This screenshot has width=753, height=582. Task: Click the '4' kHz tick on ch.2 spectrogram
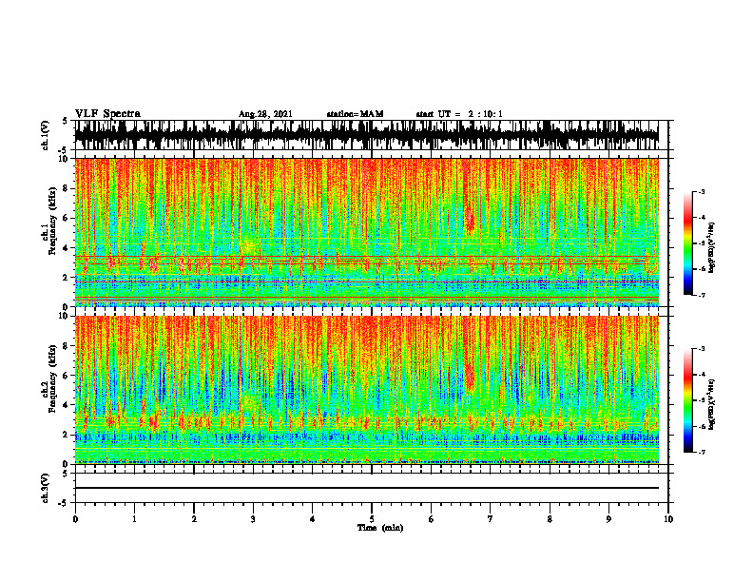(67, 405)
